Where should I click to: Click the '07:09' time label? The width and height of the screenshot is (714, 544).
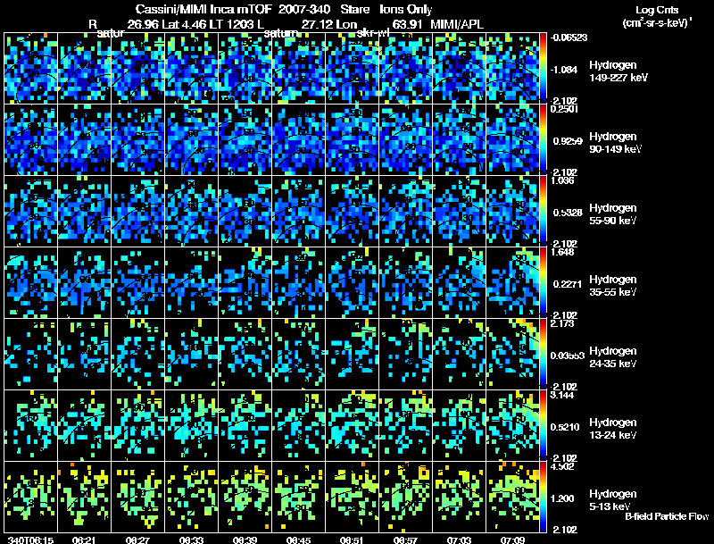coord(512,540)
